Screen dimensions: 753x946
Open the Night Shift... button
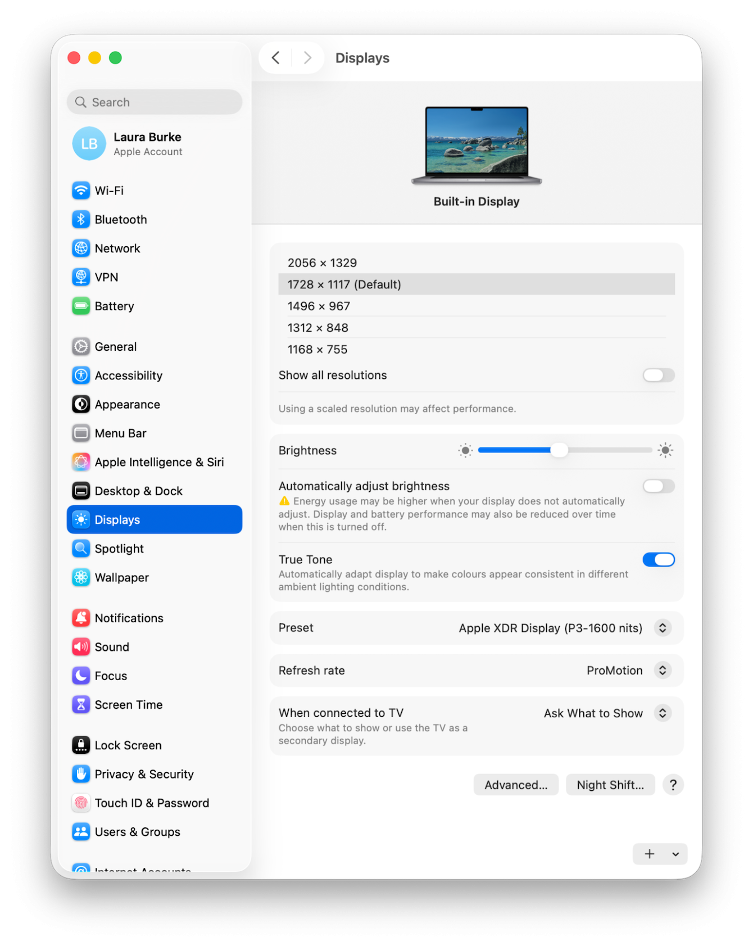point(610,785)
